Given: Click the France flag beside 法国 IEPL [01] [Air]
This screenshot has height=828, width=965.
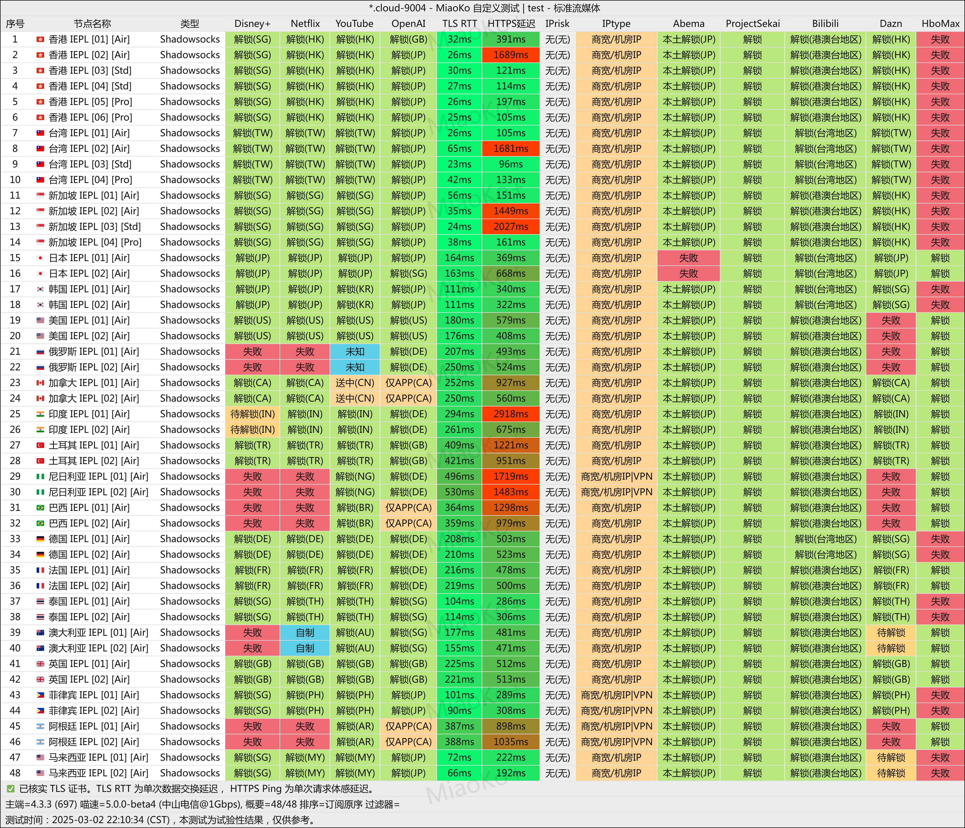Looking at the screenshot, I should (41, 570).
